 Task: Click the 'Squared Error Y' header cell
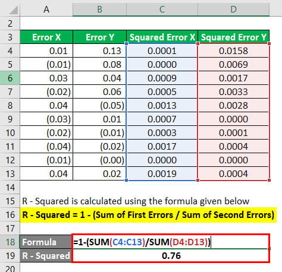coord(233,37)
